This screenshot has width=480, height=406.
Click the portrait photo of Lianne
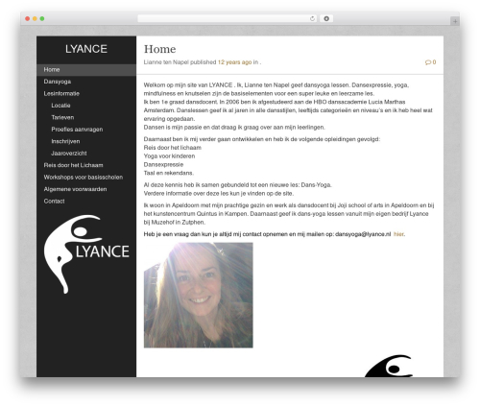(199, 295)
